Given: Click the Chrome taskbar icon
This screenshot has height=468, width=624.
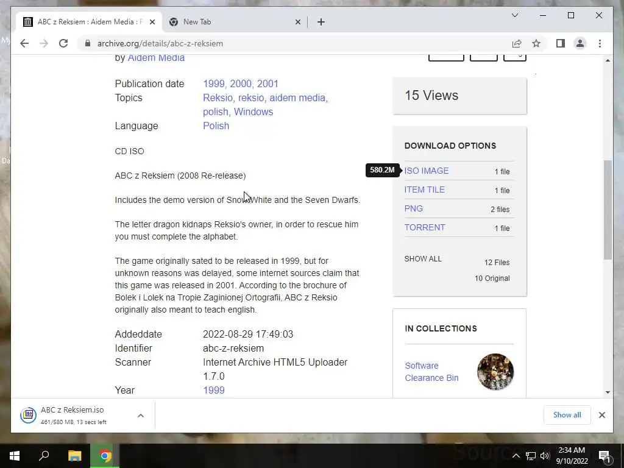Looking at the screenshot, I should [105, 456].
